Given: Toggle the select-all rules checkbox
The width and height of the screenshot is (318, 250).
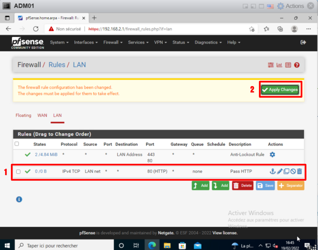Looking at the screenshot, I should tap(17, 144).
